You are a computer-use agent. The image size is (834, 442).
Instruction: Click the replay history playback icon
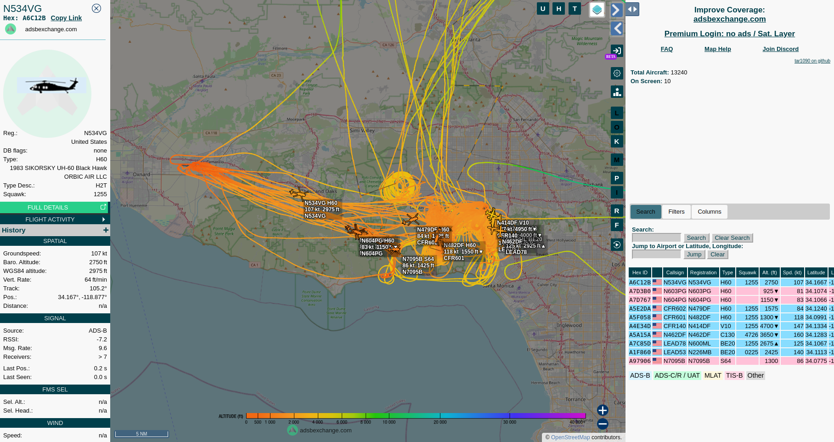(x=617, y=245)
